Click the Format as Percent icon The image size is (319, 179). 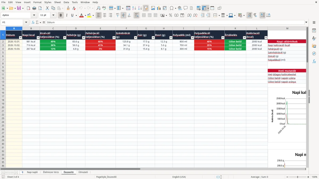(x=170, y=15)
